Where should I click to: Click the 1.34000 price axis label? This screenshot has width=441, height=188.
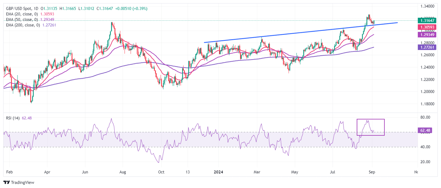point(427,6)
